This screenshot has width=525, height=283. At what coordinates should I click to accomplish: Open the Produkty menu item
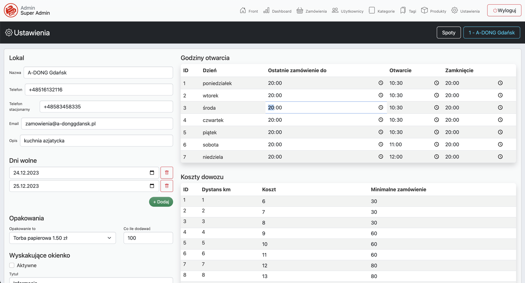tap(434, 11)
